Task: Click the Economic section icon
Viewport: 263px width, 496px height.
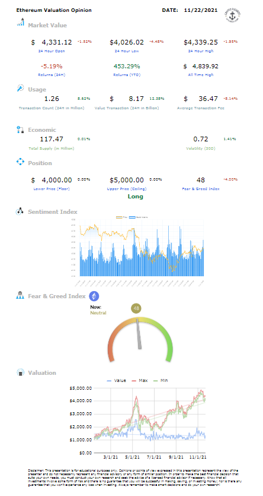Action: click(x=20, y=129)
